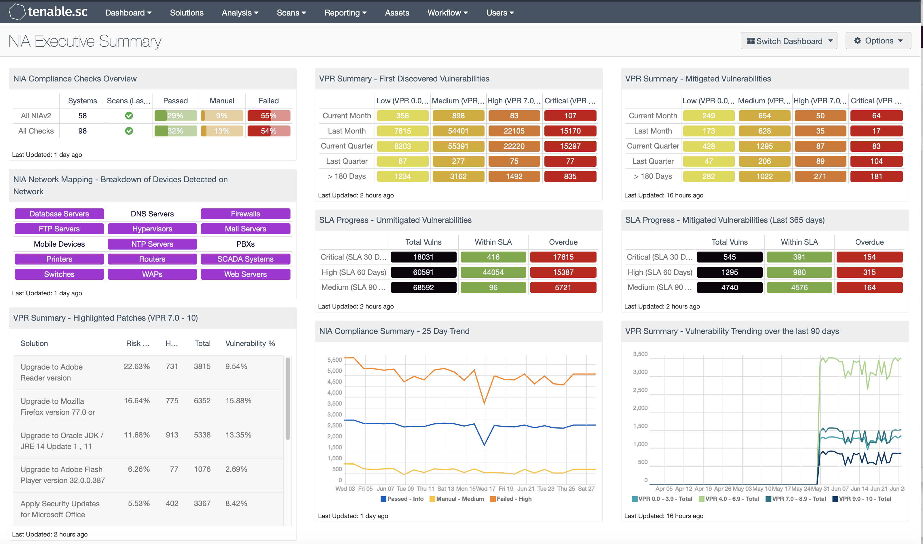Open the Users dropdown menu

[500, 12]
